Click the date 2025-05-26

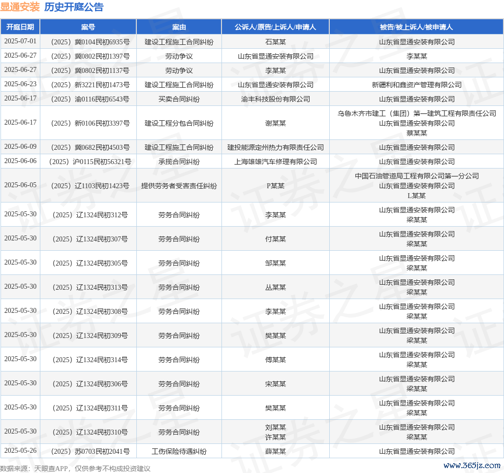20,450
